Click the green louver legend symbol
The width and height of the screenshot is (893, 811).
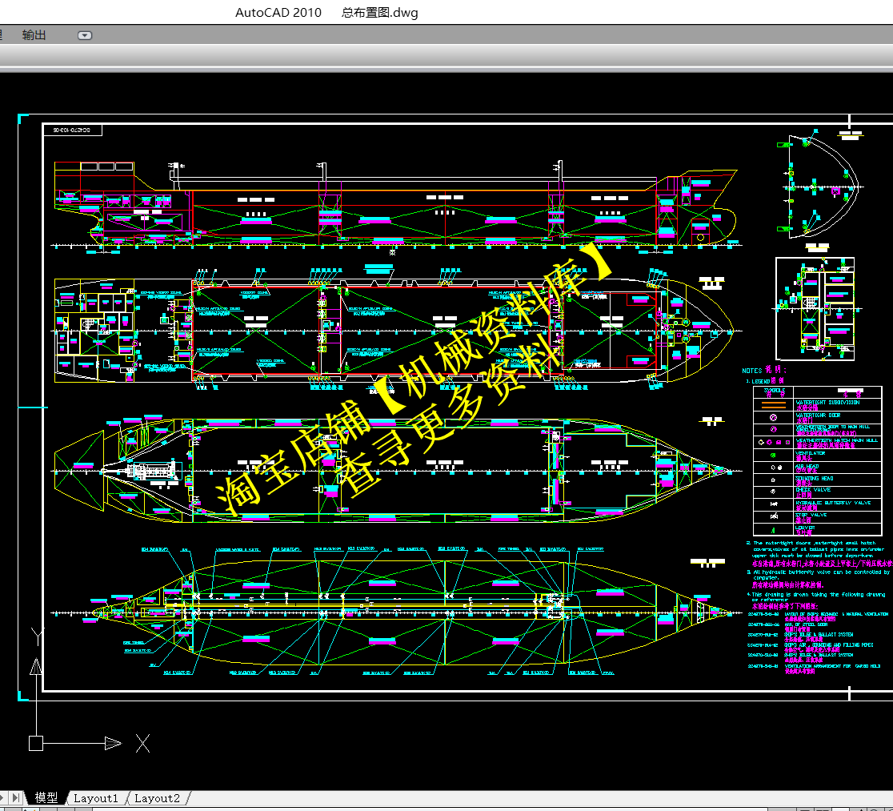(773, 530)
